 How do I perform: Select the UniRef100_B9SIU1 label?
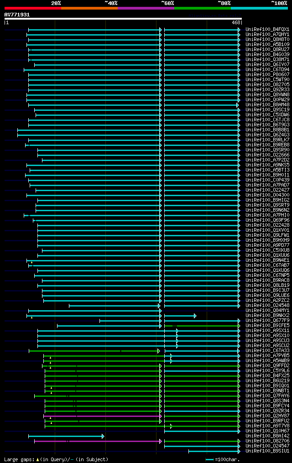click(267, 451)
